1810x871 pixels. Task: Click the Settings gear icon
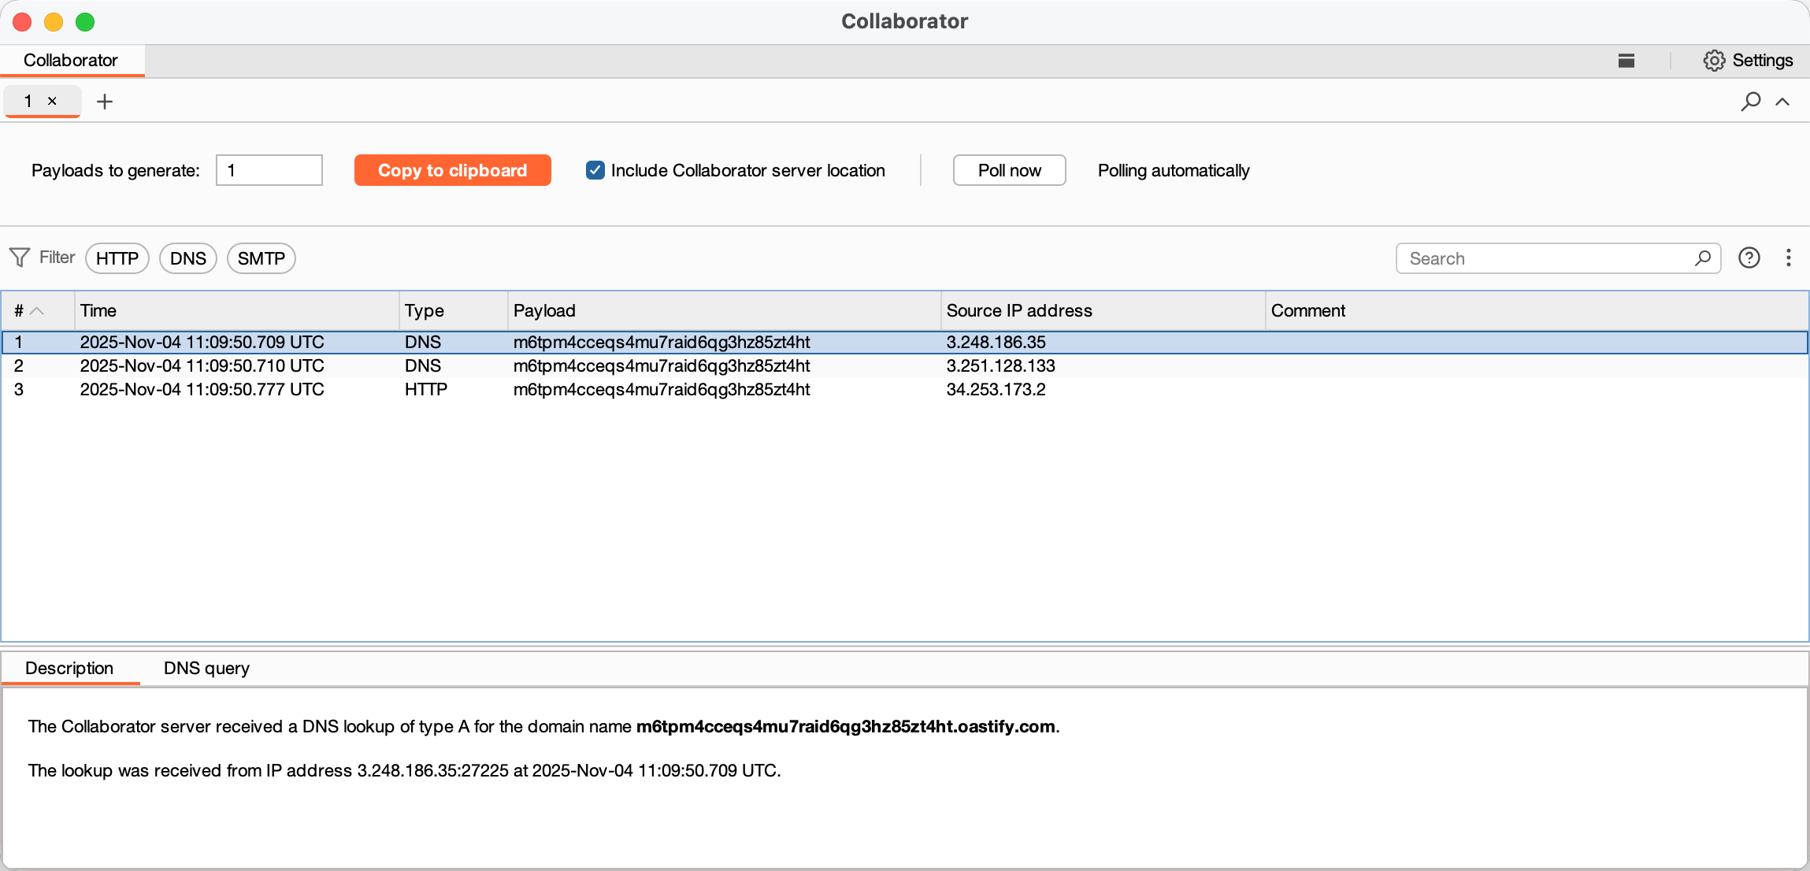coord(1714,61)
